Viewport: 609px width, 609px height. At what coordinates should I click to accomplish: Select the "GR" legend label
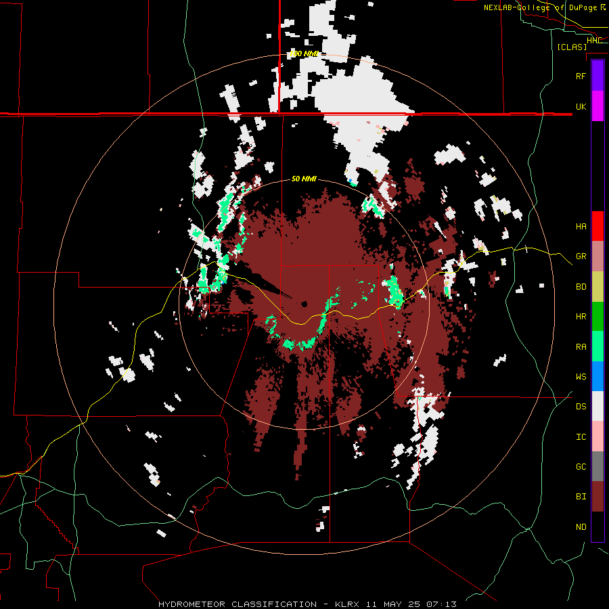pos(581,256)
